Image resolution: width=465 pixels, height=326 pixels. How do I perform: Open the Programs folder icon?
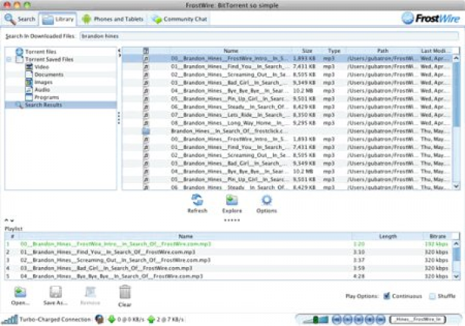(x=29, y=97)
